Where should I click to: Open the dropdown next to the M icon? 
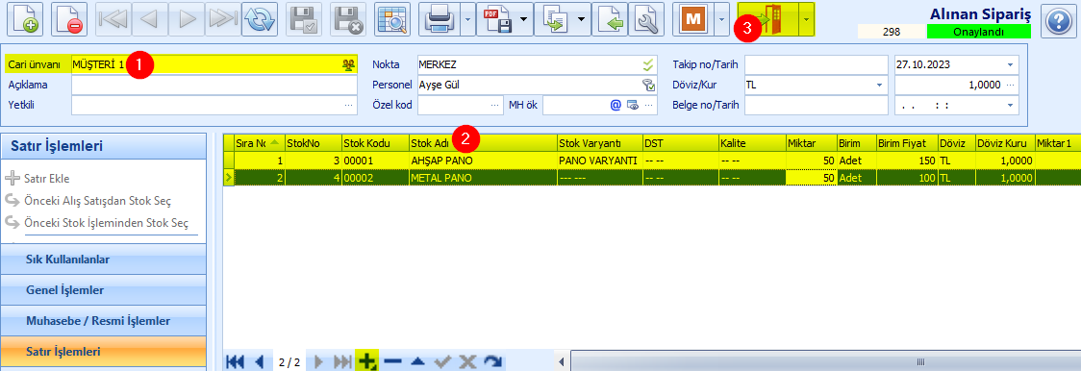pyautogui.click(x=721, y=20)
